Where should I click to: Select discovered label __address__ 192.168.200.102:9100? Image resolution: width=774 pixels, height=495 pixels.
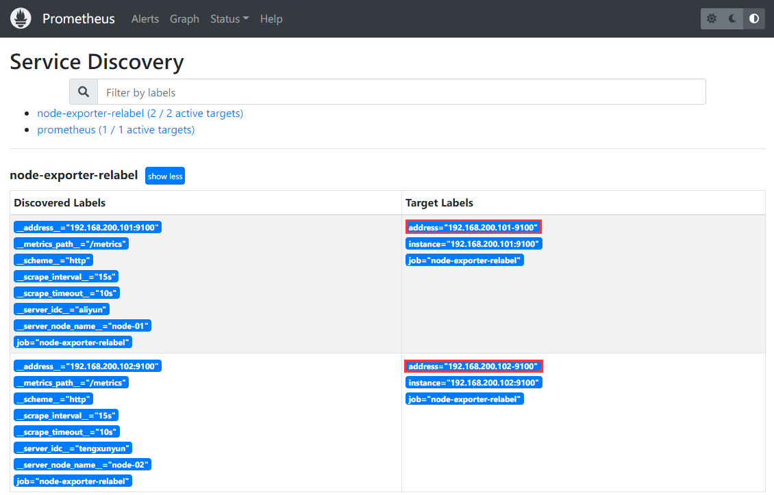[88, 366]
